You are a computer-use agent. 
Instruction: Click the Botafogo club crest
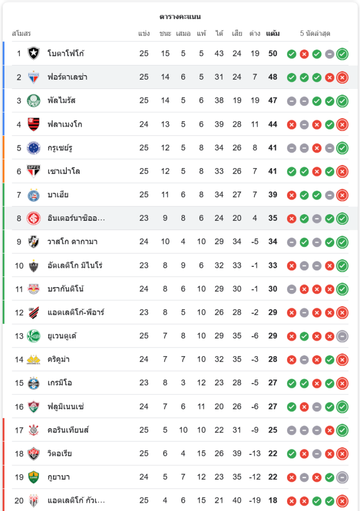(34, 53)
